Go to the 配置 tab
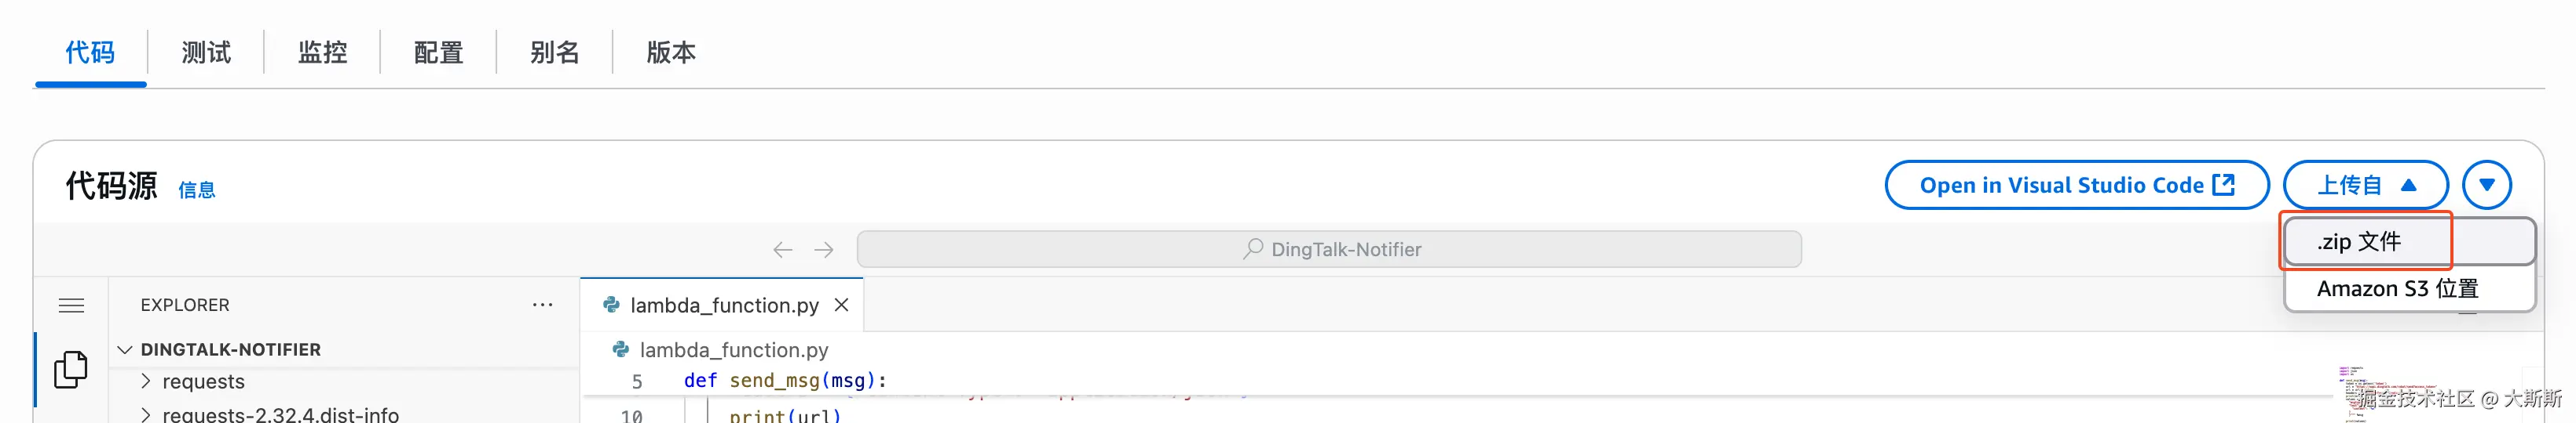This screenshot has height=423, width=2576. [x=438, y=52]
